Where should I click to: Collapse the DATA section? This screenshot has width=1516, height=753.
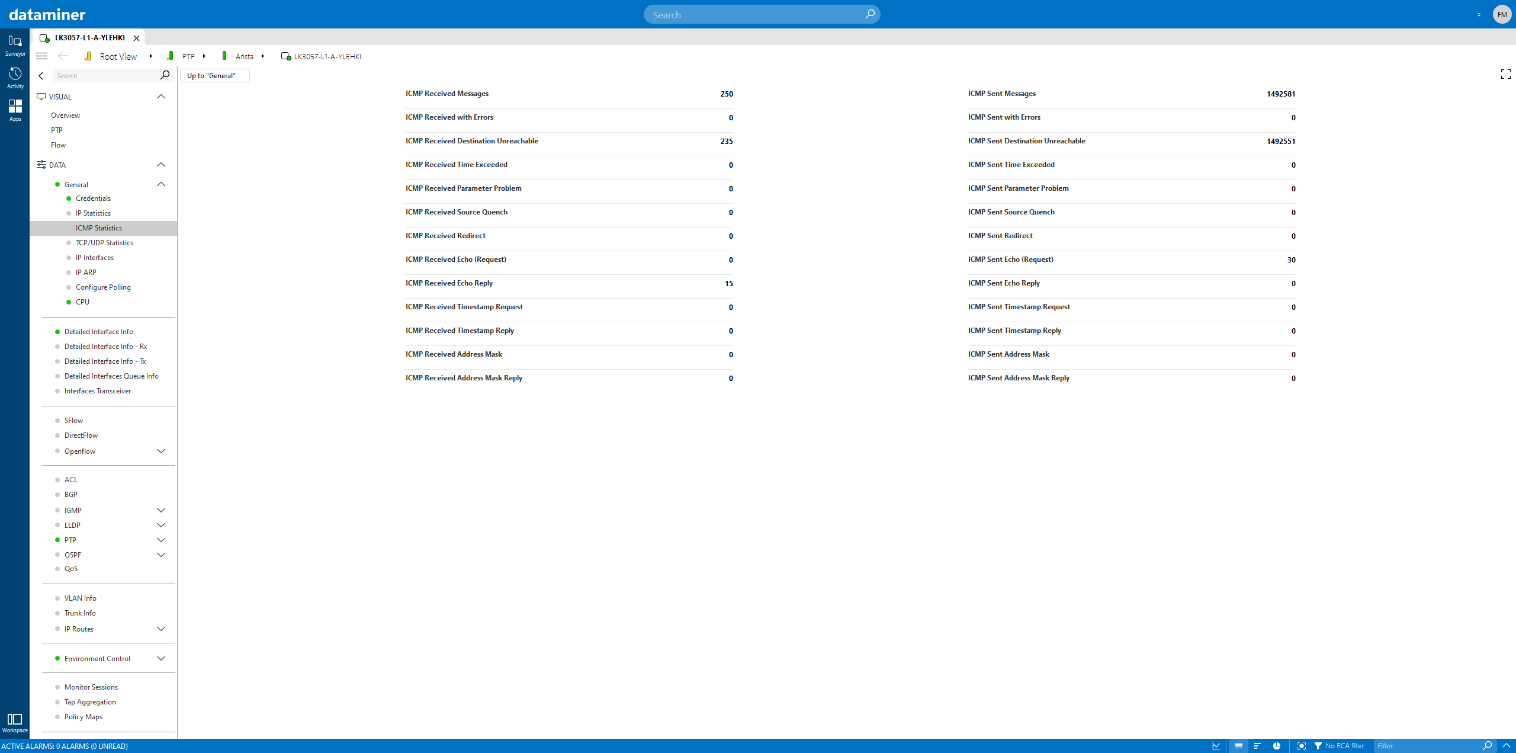point(161,165)
